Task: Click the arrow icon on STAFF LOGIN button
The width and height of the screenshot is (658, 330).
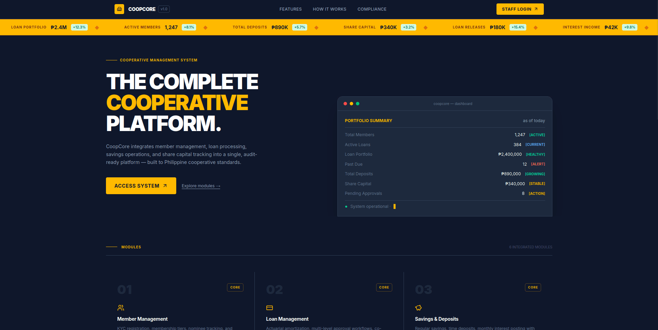Action: [x=535, y=9]
